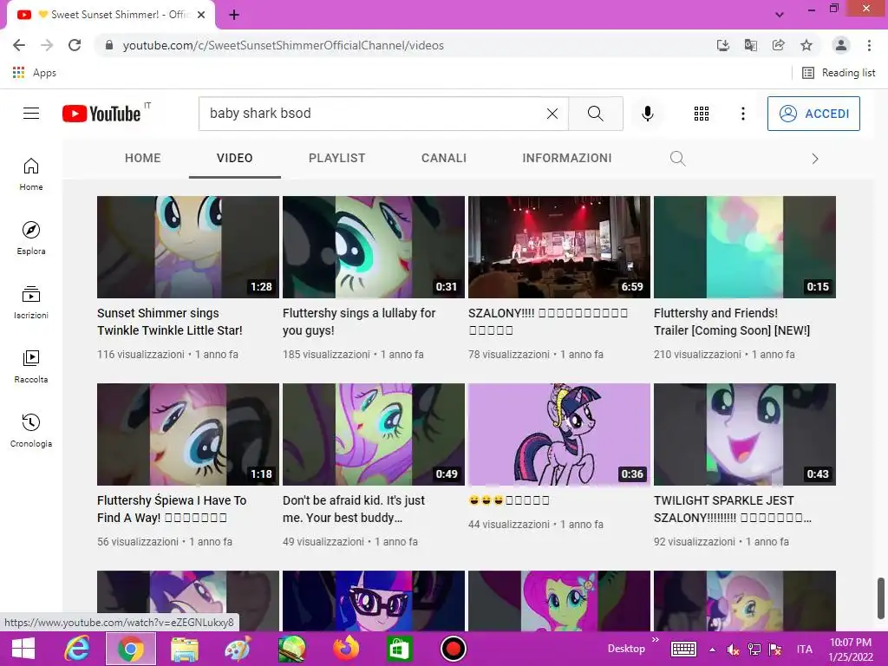Open File Explorer from the taskbar
Image resolution: width=888 pixels, height=666 pixels.
185,649
